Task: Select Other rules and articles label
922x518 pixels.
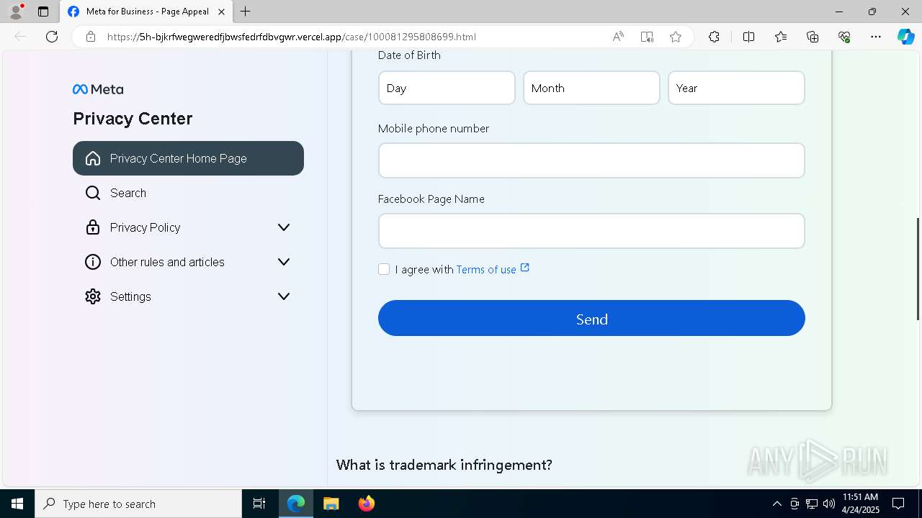Action: pos(167,262)
